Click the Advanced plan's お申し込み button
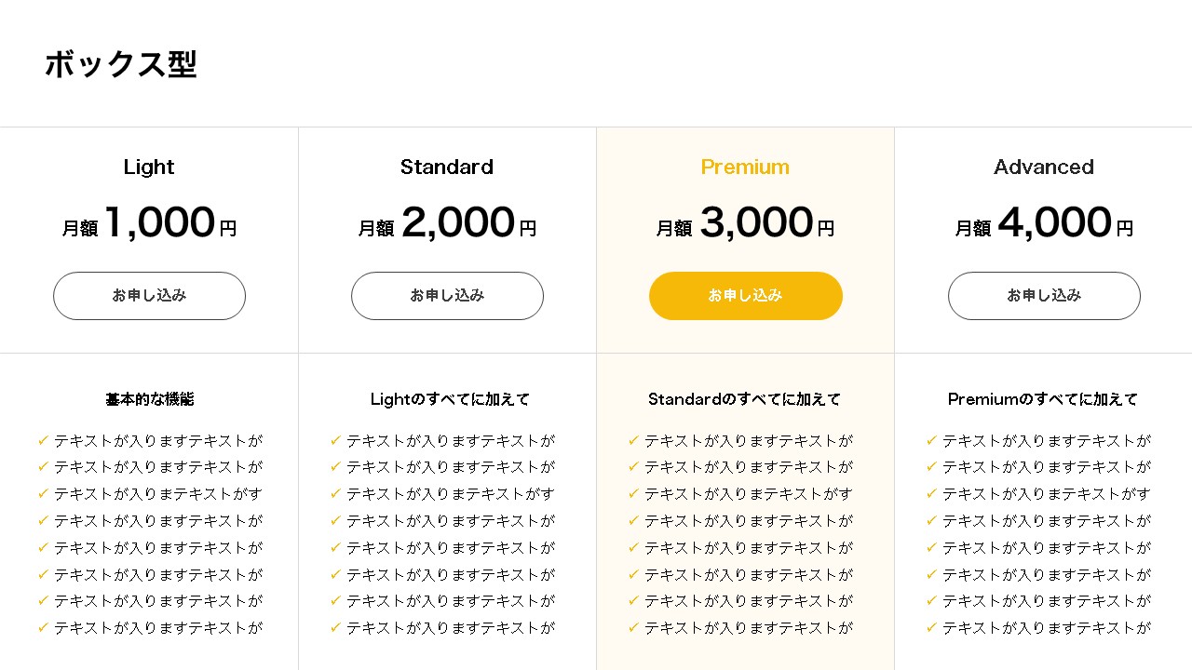 click(x=1044, y=296)
